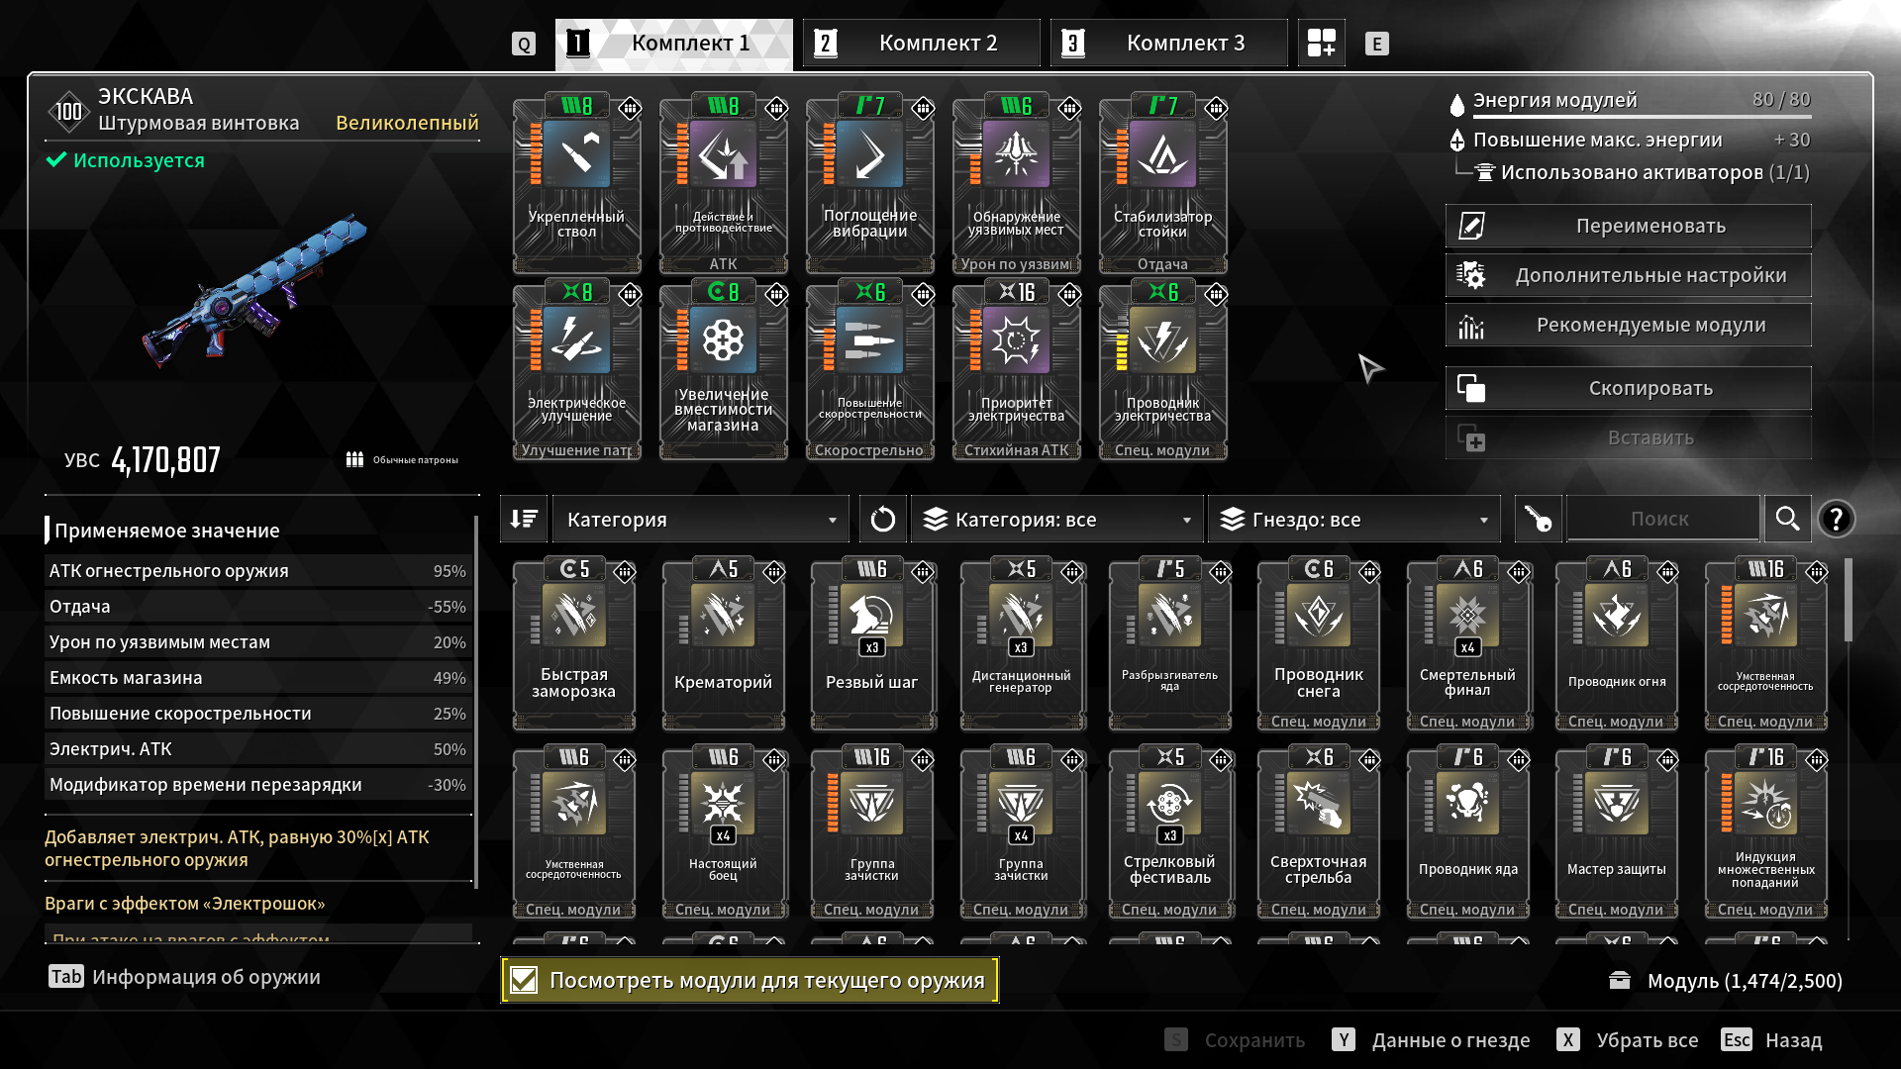Open the Категория sort dropdown
1901x1069 pixels.
pyautogui.click(x=701, y=519)
